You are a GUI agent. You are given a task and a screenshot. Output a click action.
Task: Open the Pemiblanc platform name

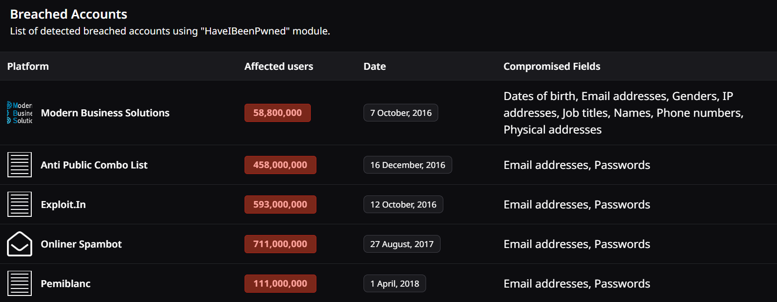(x=65, y=284)
